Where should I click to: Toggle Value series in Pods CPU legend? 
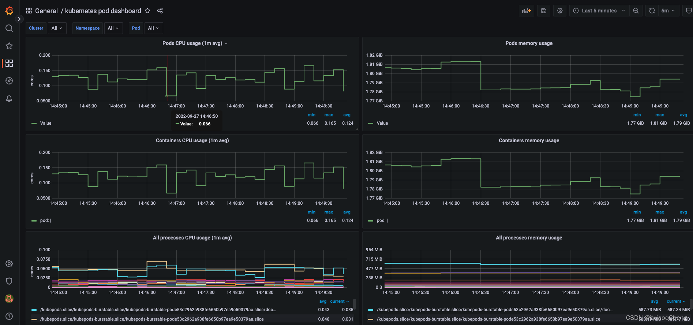tap(46, 123)
